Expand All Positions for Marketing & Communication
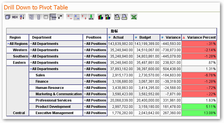The width and height of the screenshot is (224, 123). (x=85, y=94)
